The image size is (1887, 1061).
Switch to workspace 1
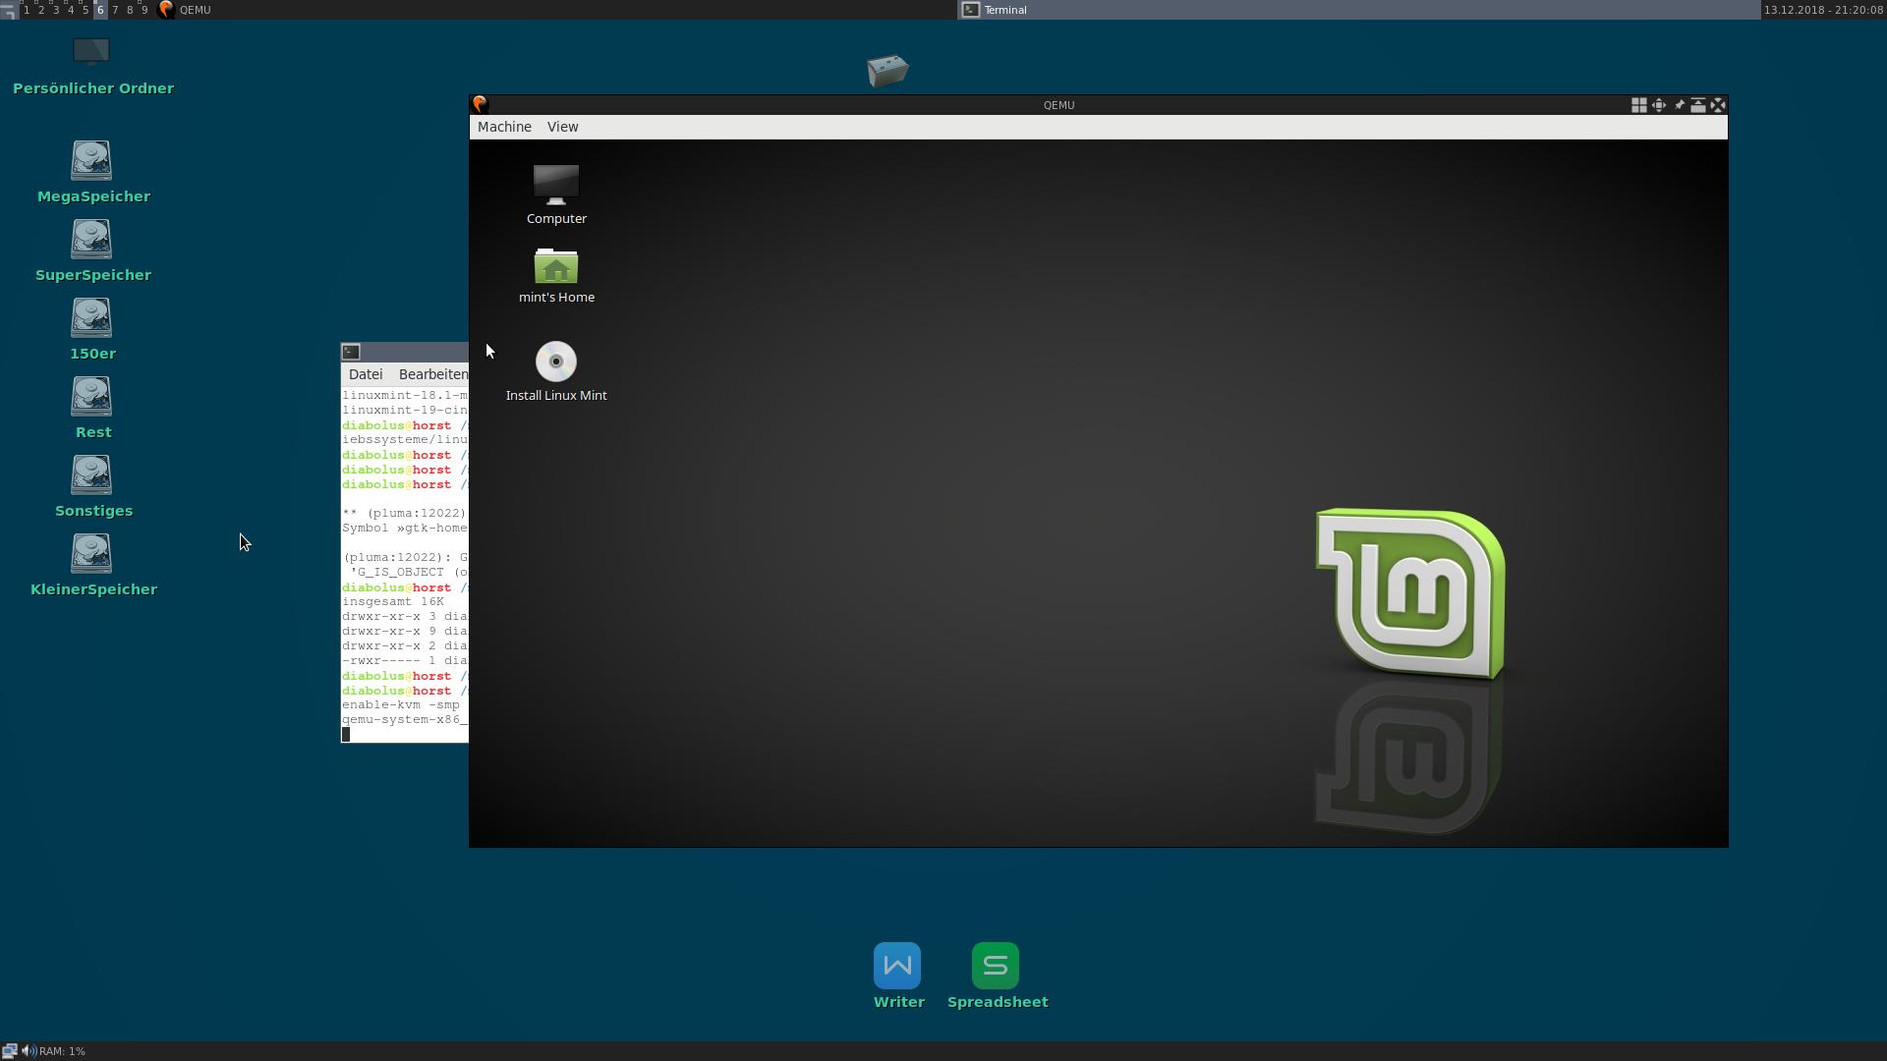point(27,10)
